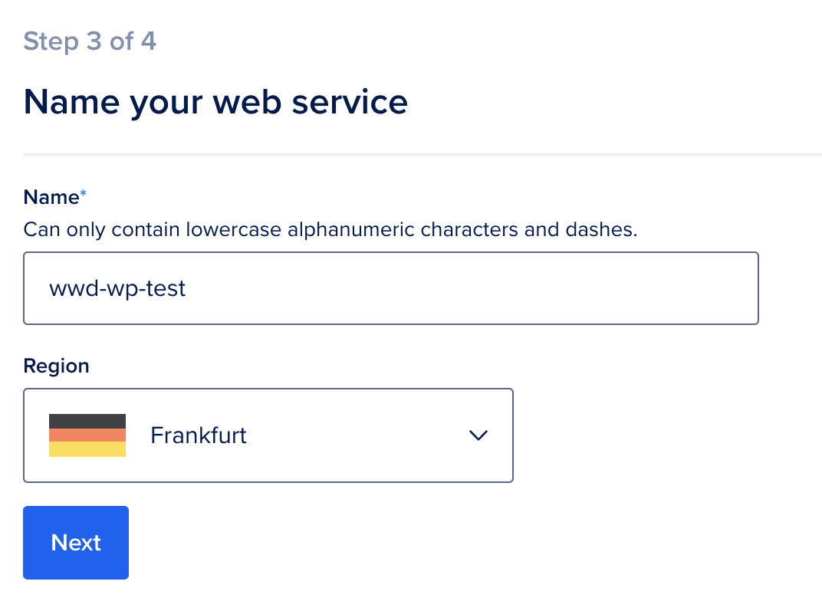The image size is (822, 601).
Task: Click the downward arrow on region box
Action: 478,435
